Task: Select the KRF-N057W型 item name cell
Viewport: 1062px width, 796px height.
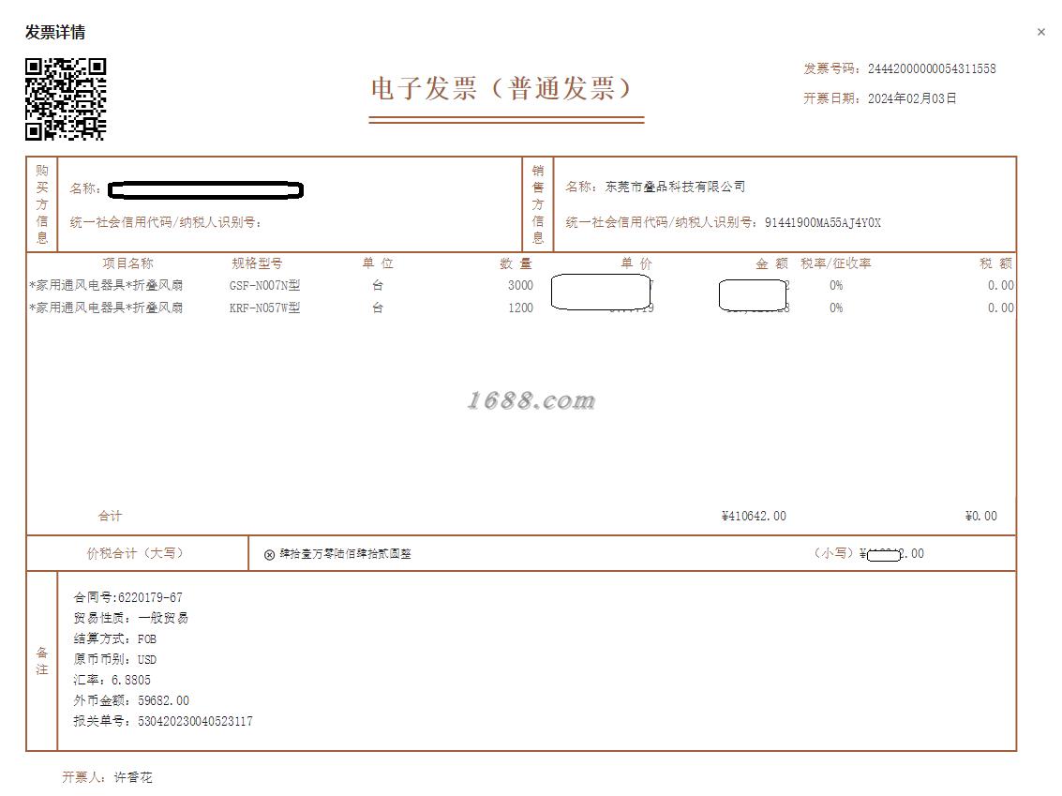Action: (x=106, y=308)
